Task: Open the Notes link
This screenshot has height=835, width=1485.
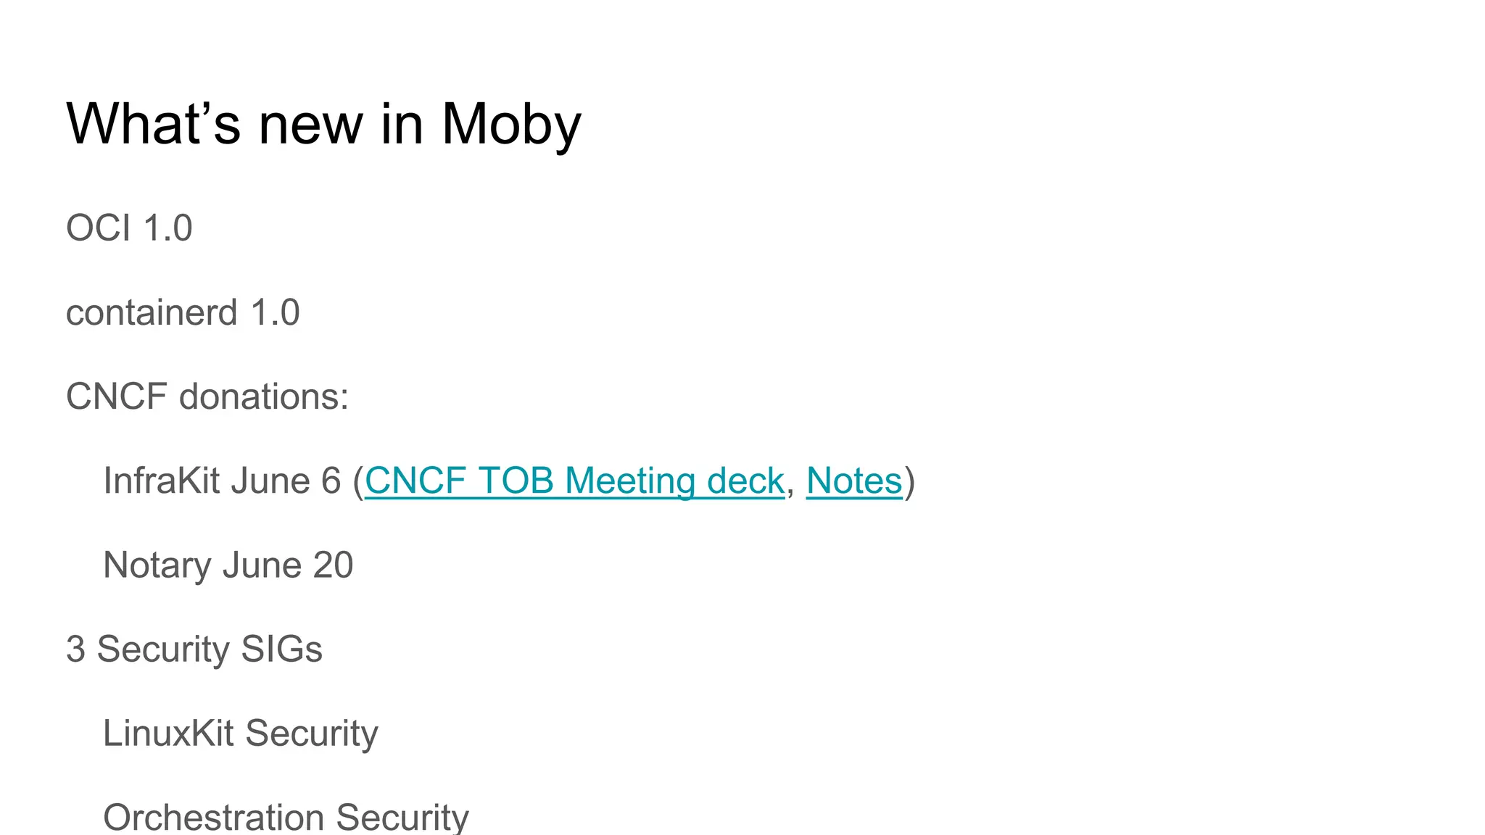Action: coord(854,481)
